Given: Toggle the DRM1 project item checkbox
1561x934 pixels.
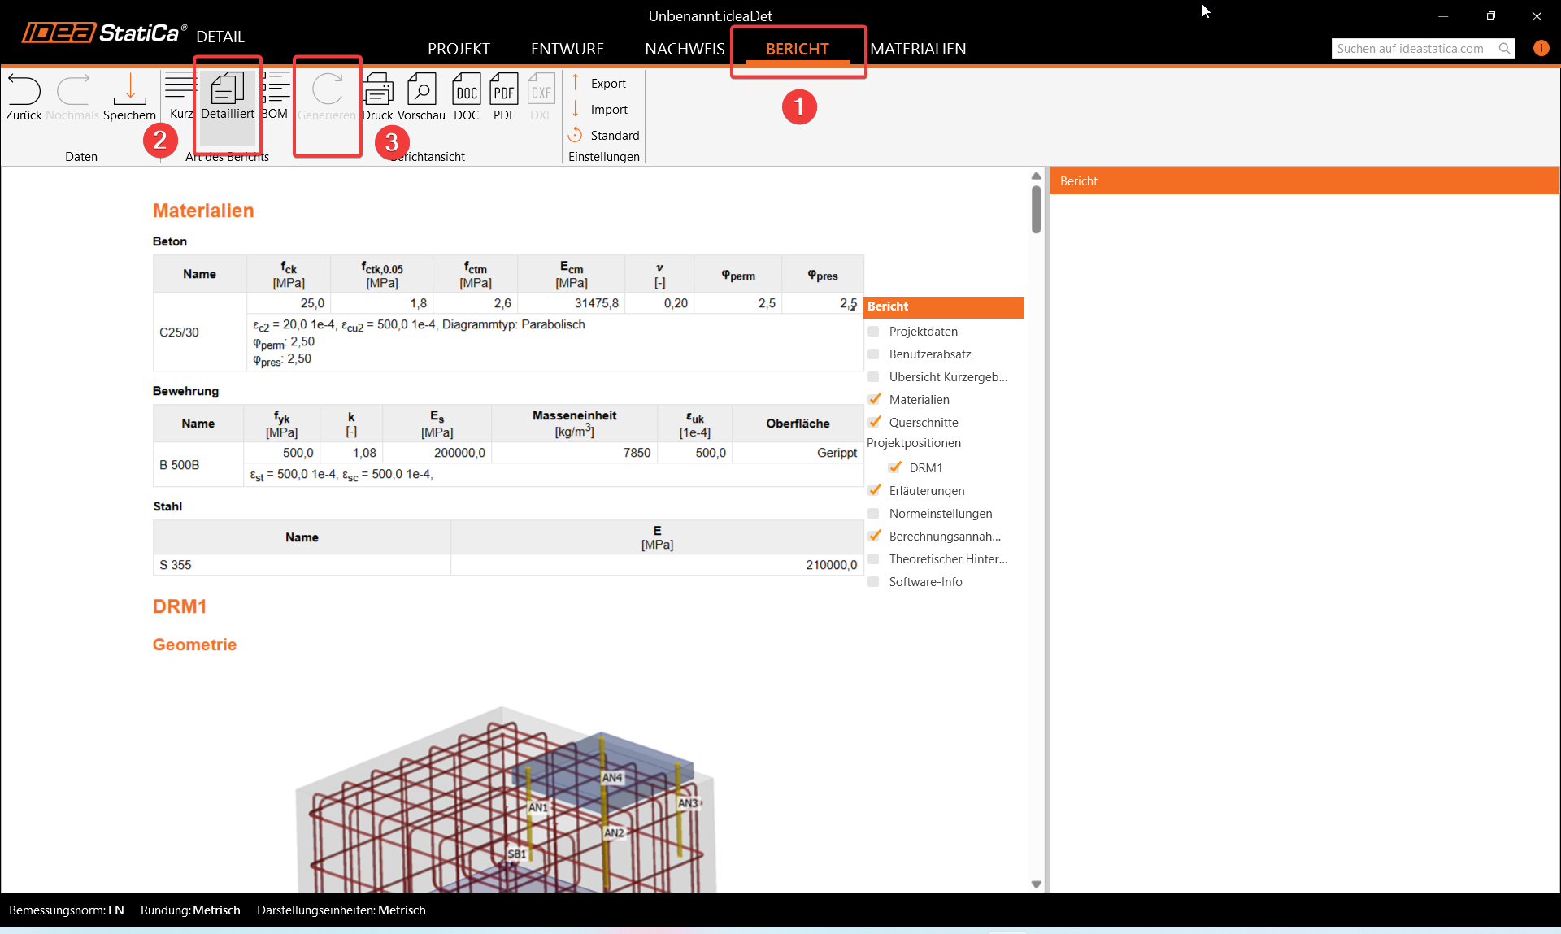Looking at the screenshot, I should coord(894,468).
